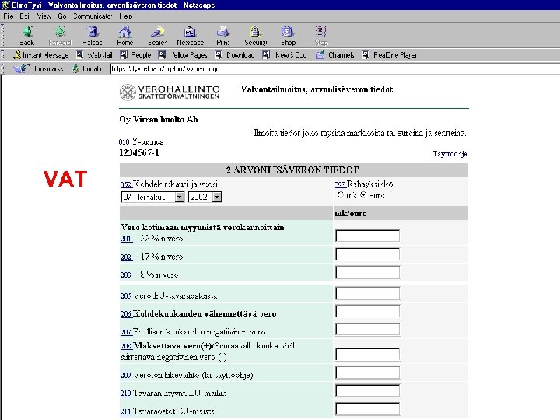
Task: Open the Go menu
Action: pos(61,16)
